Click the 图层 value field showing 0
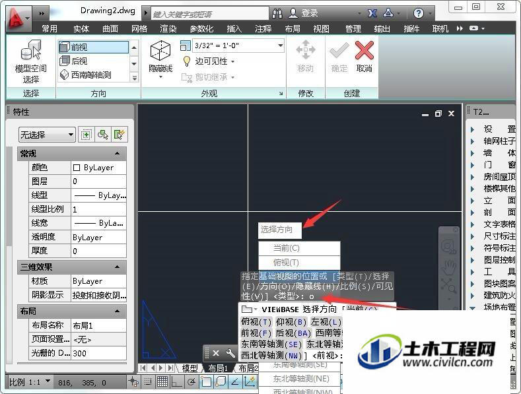This screenshot has width=521, height=394. (98, 181)
